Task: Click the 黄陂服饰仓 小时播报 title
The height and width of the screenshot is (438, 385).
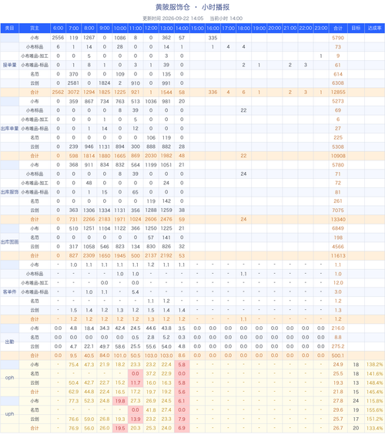Action: [192, 7]
